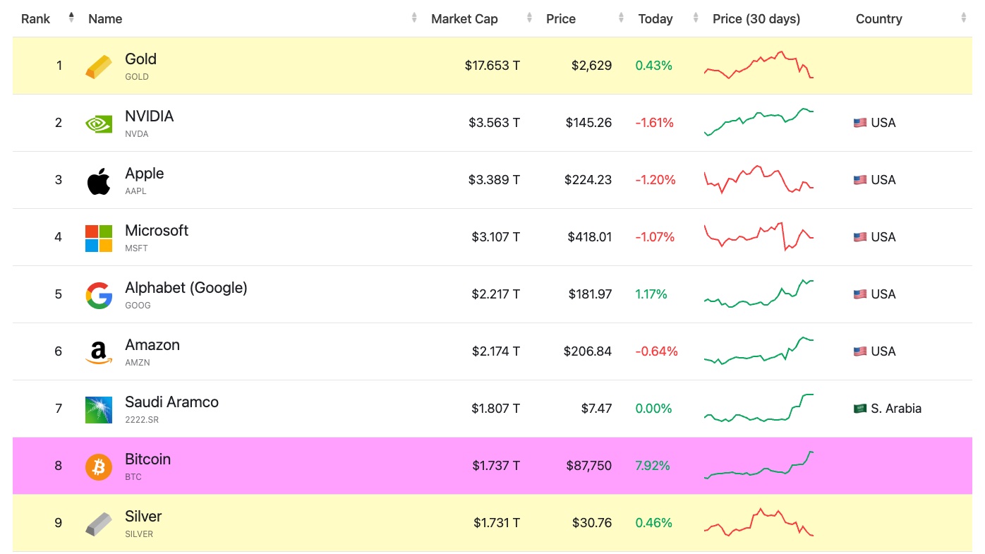Click the NVDA ticker symbol
This screenshot has height=554, width=985.
point(137,134)
